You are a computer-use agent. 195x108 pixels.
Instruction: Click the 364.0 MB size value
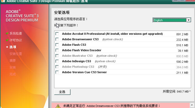pyautogui.click(x=182, y=67)
